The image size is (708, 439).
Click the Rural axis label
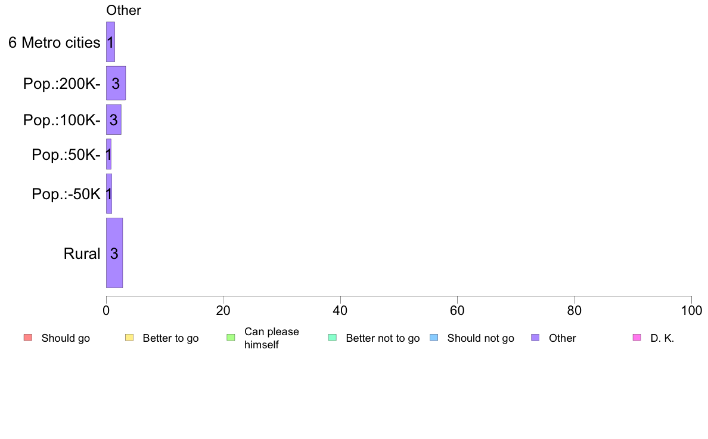tap(82, 253)
